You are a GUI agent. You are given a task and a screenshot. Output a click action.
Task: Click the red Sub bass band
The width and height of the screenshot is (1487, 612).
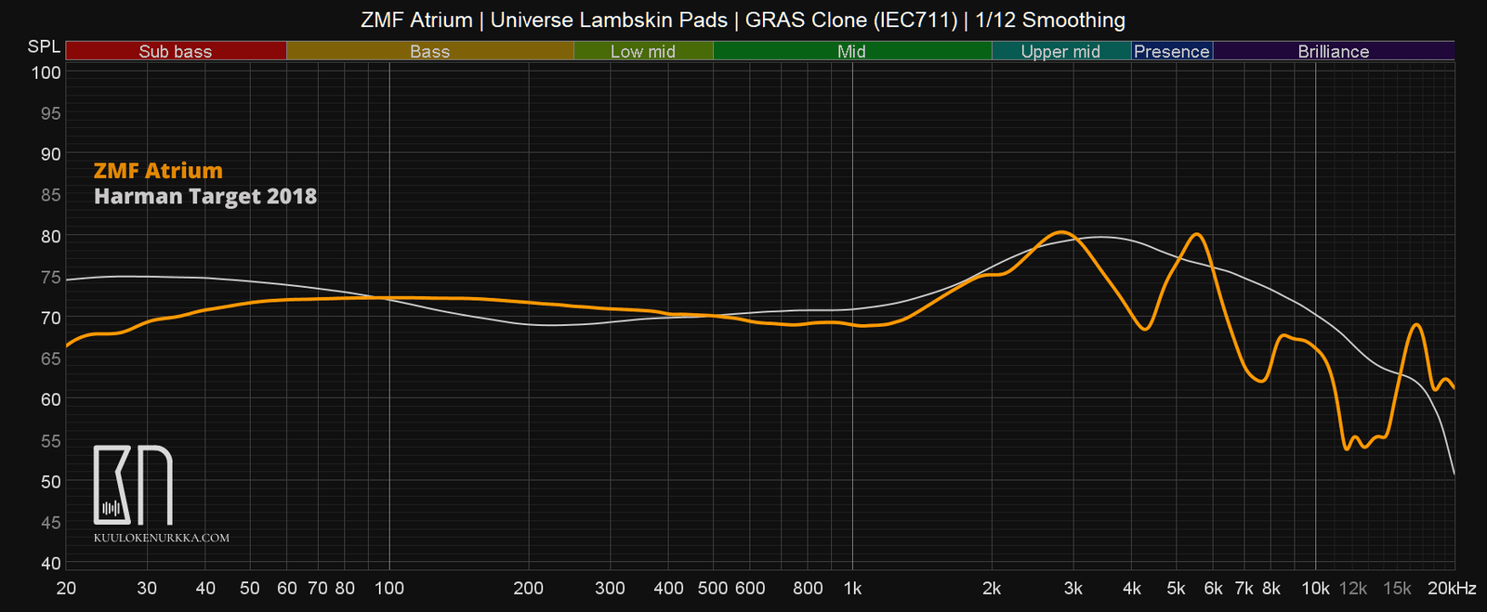(x=176, y=52)
